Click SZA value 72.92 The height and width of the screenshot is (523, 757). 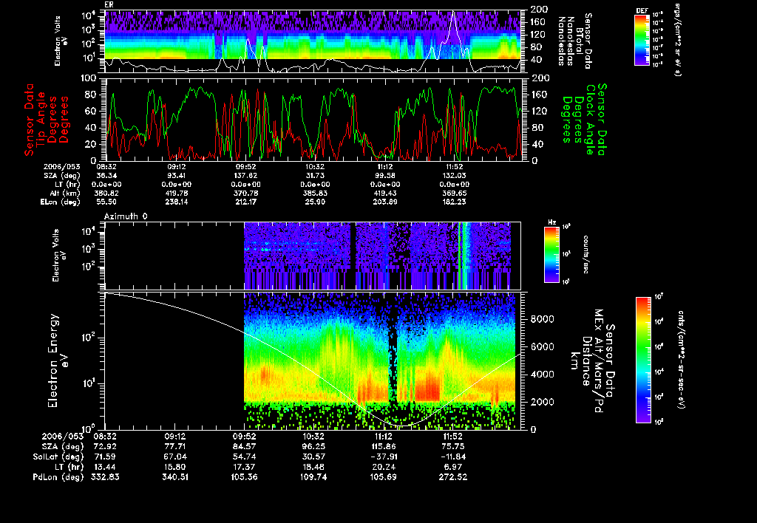[x=103, y=446]
